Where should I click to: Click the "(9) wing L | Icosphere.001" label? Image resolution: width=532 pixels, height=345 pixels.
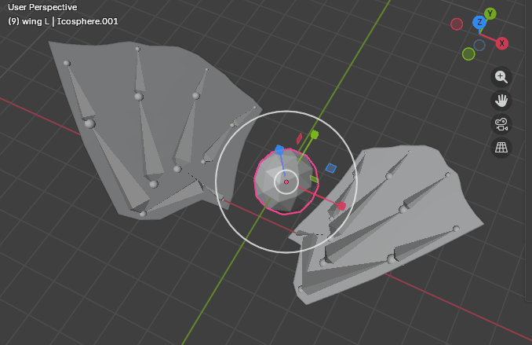click(63, 21)
